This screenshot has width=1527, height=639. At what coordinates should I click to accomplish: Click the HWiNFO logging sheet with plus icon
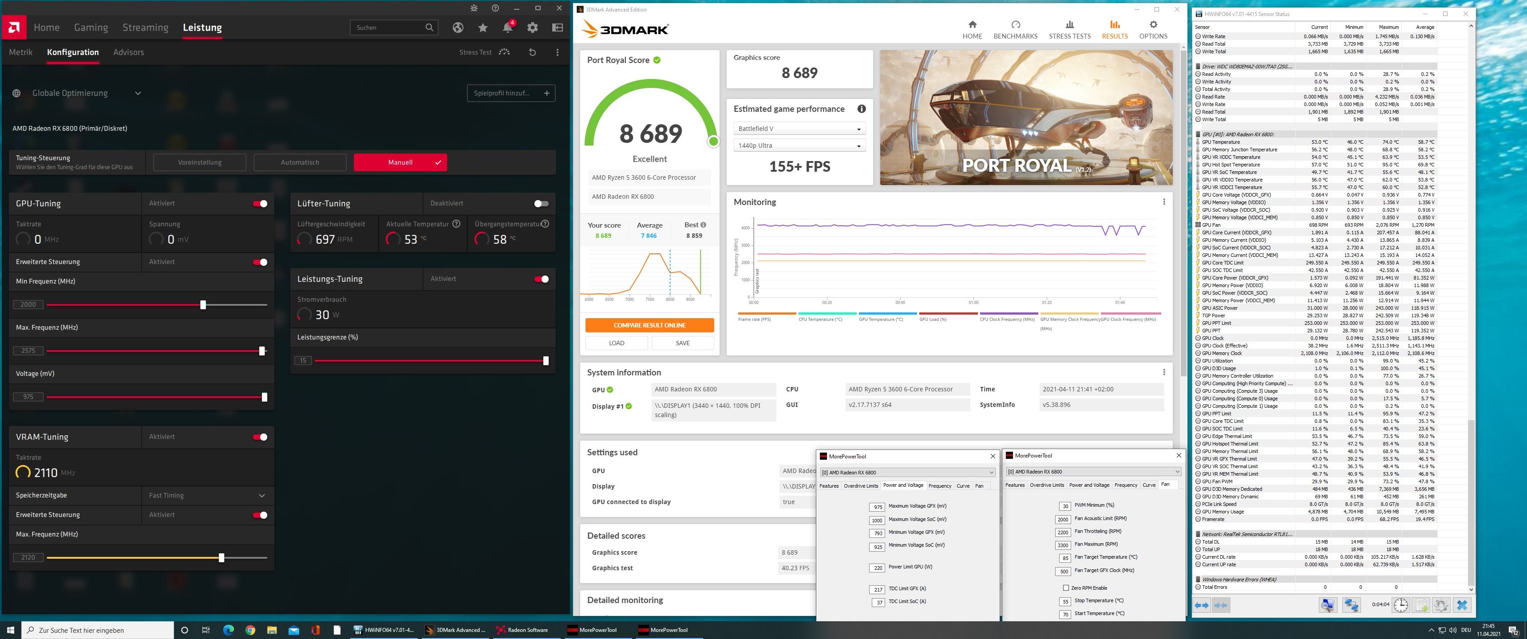click(1421, 605)
